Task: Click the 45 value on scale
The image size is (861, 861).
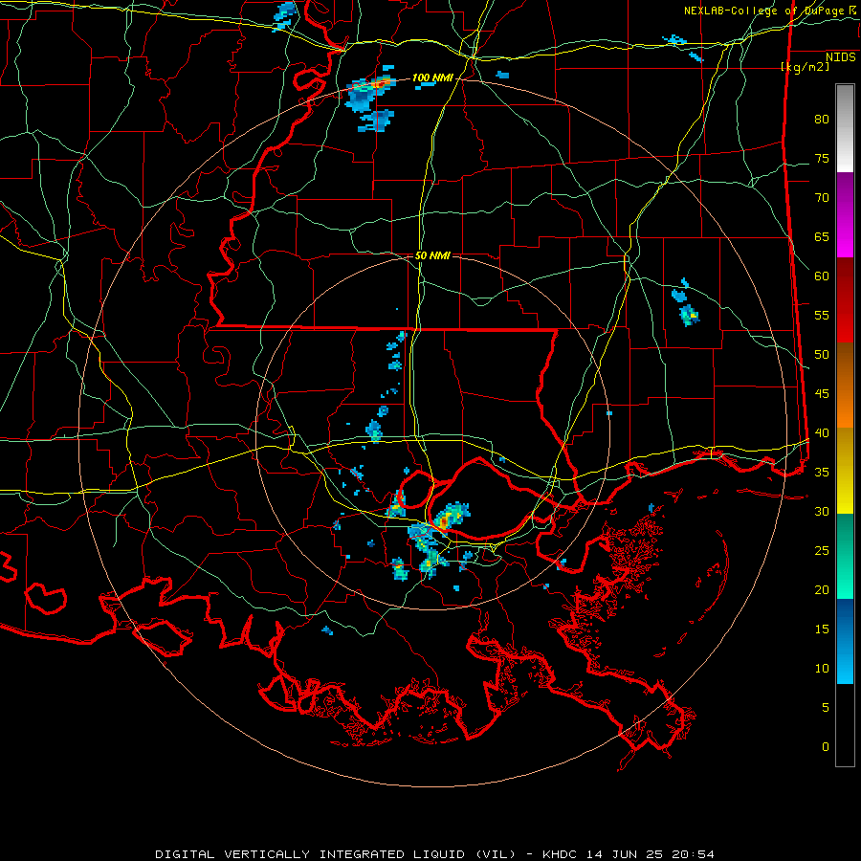Action: 822,394
